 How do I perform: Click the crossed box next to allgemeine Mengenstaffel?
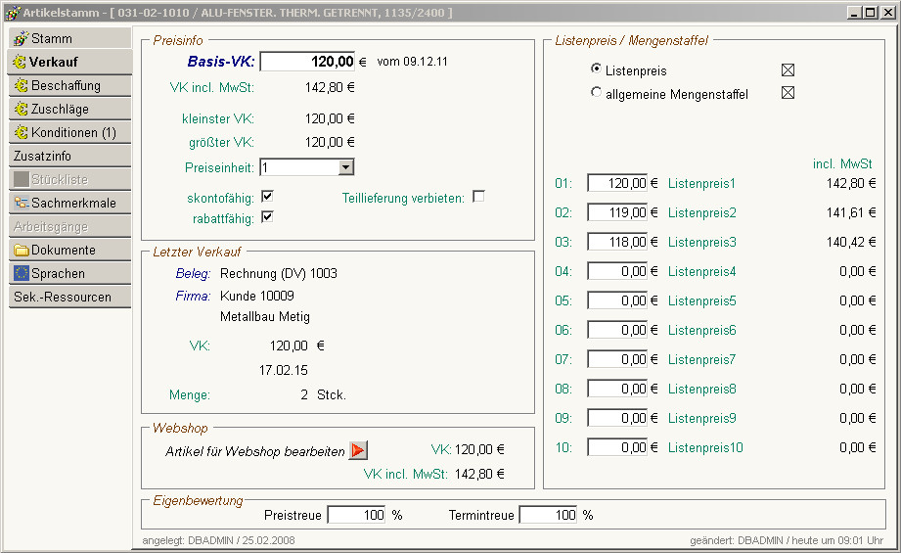pyautogui.click(x=788, y=93)
